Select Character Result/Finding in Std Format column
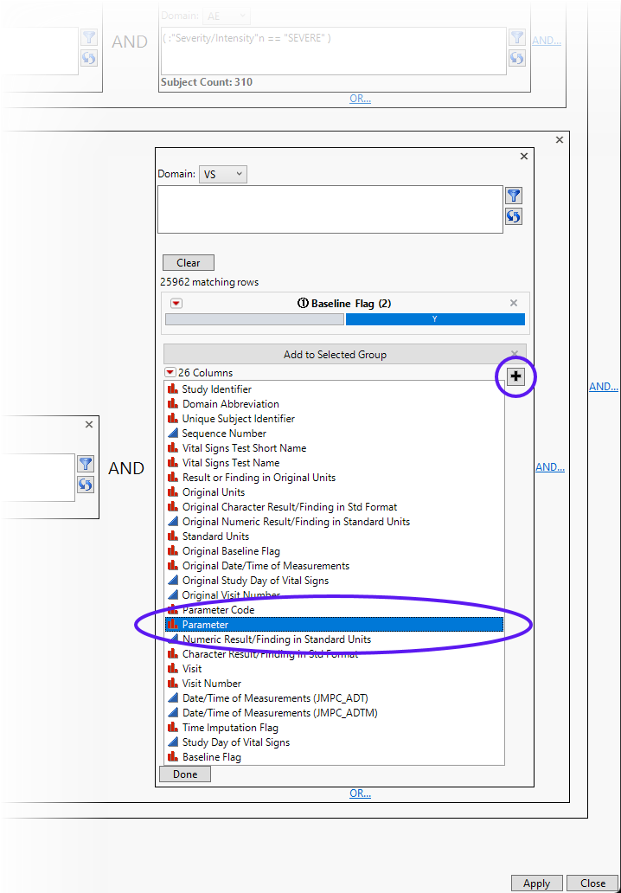 (x=334, y=654)
